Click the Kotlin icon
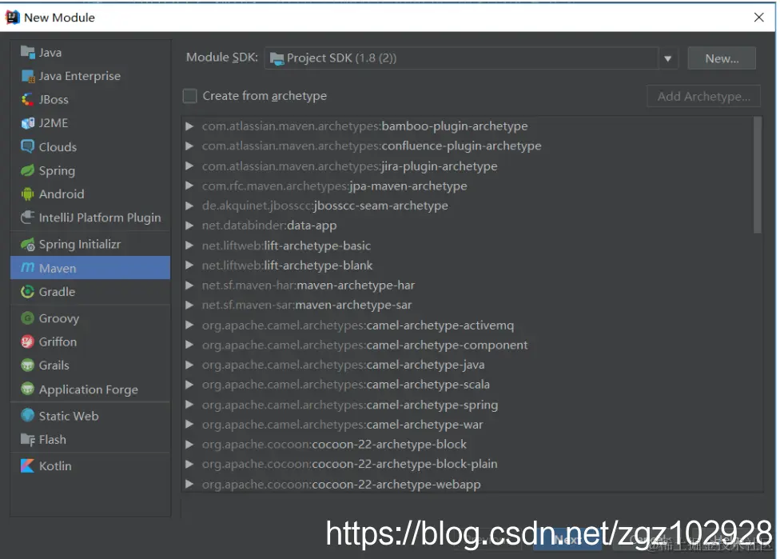 pos(27,465)
